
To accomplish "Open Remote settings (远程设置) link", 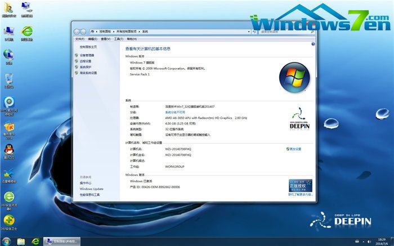I will [86, 61].
